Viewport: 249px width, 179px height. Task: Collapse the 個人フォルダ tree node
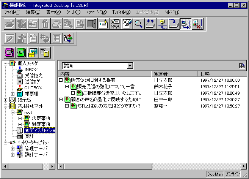click(x=5, y=63)
